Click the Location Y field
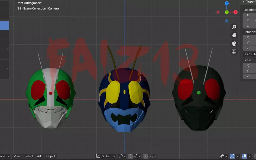 (x=249, y=20)
